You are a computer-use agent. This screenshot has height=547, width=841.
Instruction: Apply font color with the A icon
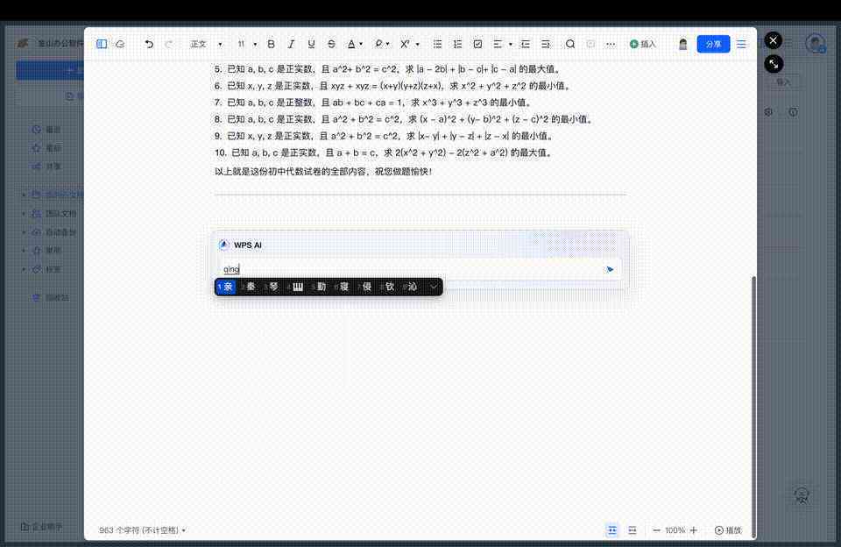(351, 44)
